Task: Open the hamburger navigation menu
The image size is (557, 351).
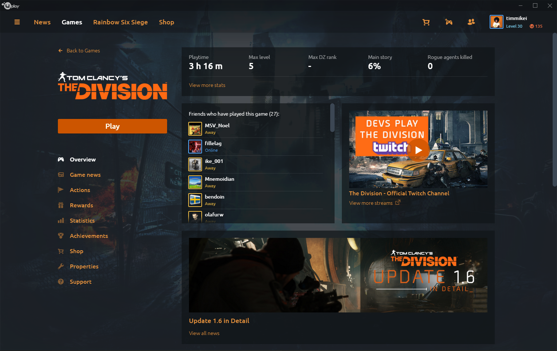Action: click(17, 22)
